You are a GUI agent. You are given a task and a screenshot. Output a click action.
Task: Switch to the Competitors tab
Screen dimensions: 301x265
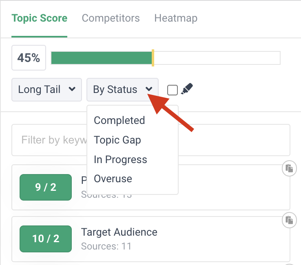(111, 18)
